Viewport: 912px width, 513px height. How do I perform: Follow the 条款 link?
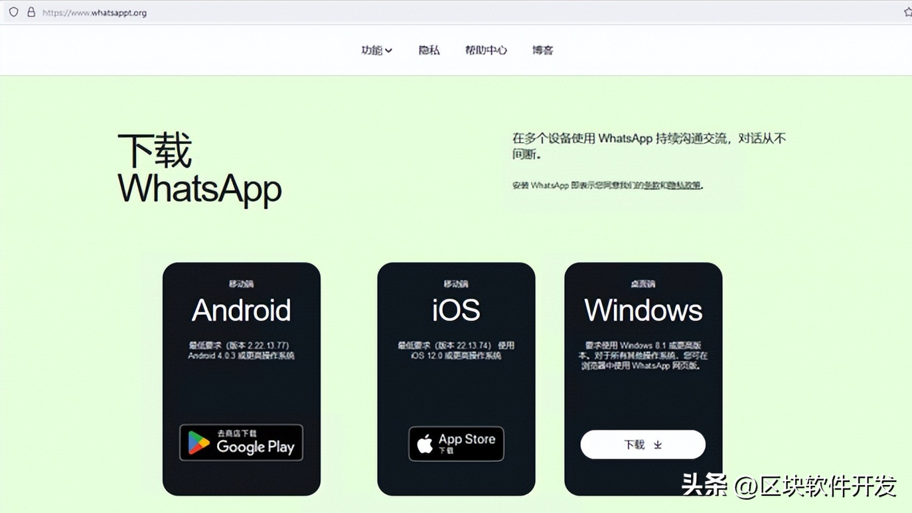tap(651, 186)
